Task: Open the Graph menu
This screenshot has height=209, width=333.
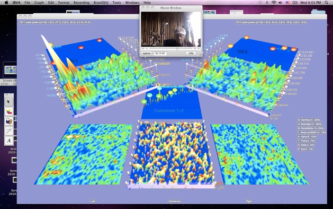Action: [39, 3]
